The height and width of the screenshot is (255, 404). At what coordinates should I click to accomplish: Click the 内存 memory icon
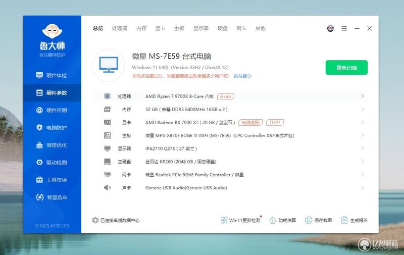(107, 110)
